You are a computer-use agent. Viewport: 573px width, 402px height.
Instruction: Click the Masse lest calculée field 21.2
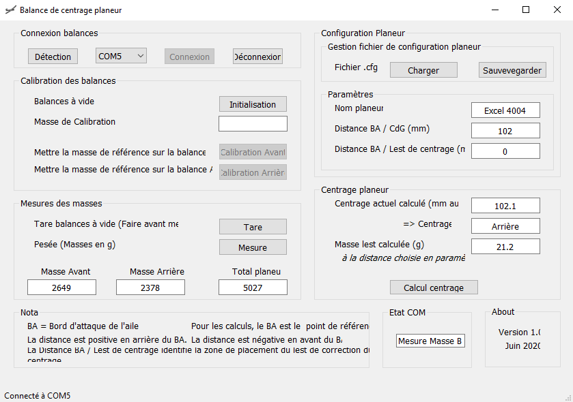[505, 247]
